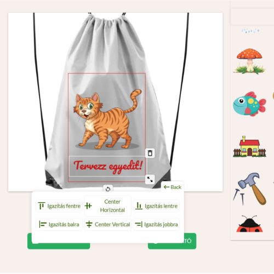
Task: Select the hammer and nails clipart
Action: point(249,189)
